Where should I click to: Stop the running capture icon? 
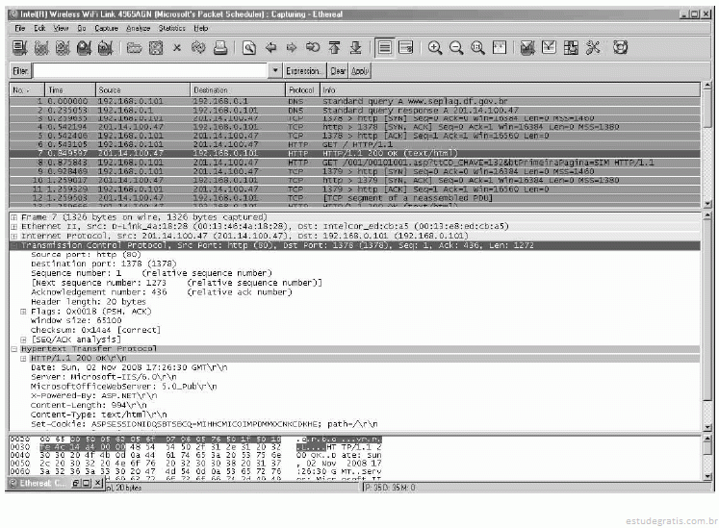84,48
